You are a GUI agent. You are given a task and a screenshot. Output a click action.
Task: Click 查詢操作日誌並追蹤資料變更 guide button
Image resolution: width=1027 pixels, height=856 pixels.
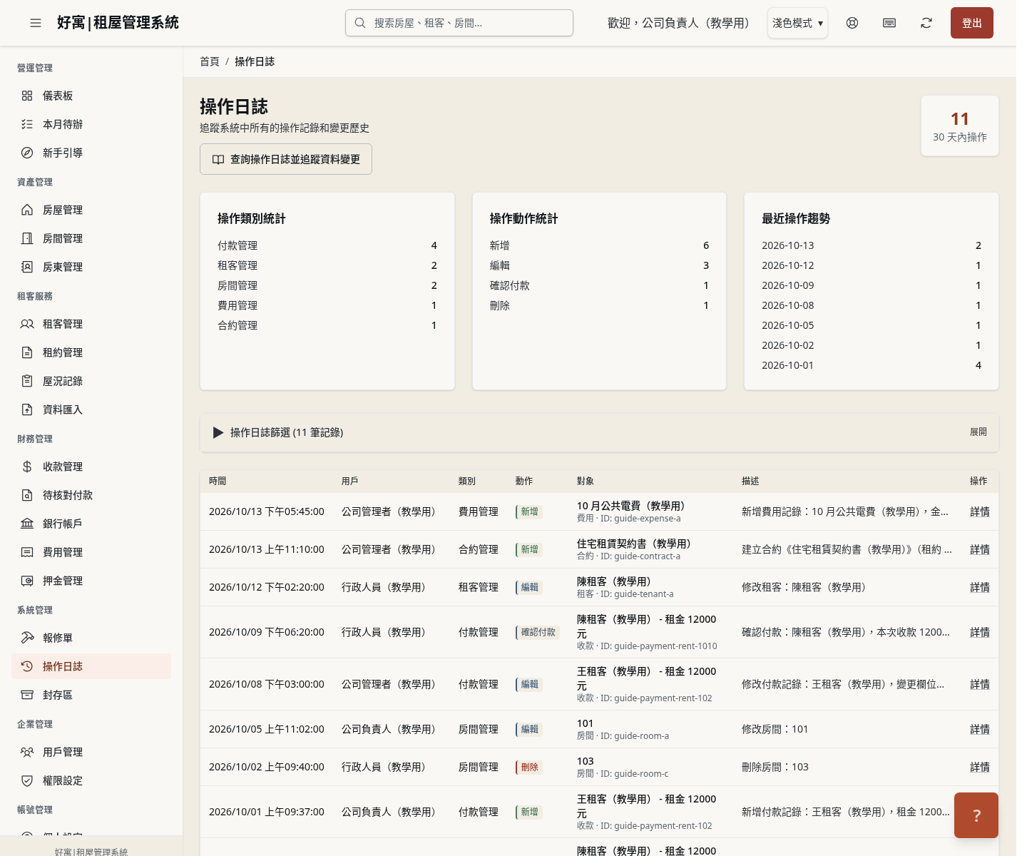point(286,159)
